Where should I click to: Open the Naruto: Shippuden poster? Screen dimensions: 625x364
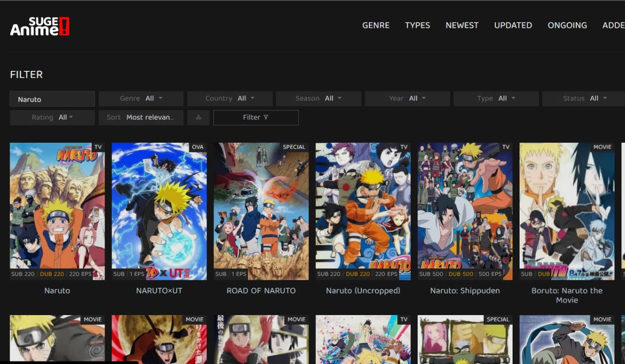pyautogui.click(x=465, y=211)
